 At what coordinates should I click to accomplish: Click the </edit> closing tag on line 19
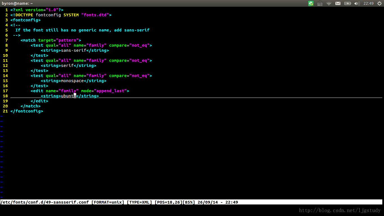[39, 101]
